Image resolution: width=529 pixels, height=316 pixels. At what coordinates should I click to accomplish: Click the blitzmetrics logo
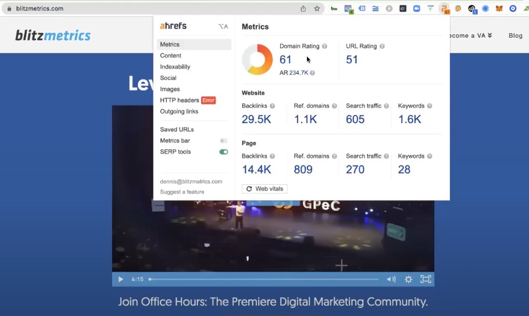click(53, 35)
